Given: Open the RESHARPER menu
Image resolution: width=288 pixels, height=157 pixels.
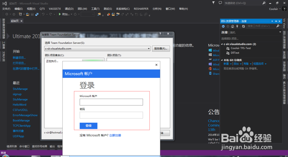Looking at the screenshot, I should point(141,9).
